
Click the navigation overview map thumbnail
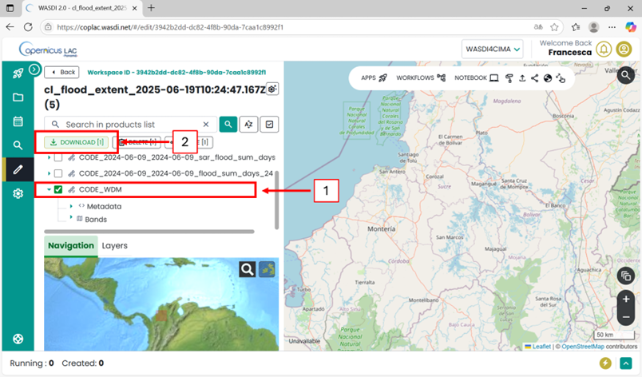tap(161, 304)
